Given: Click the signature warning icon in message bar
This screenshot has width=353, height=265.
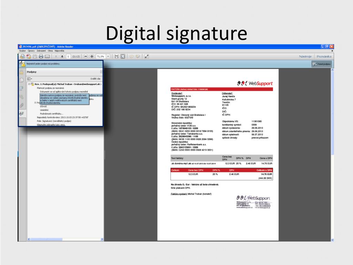Looking at the screenshot, I should (22, 63).
